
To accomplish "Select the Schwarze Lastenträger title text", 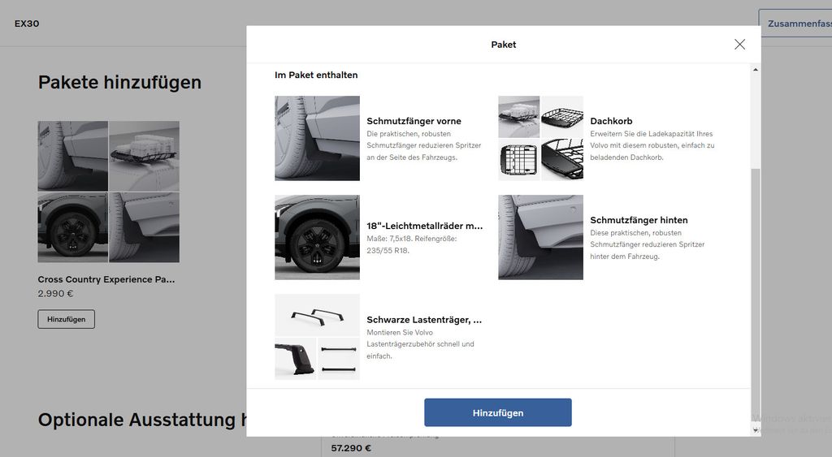I will pyautogui.click(x=424, y=320).
